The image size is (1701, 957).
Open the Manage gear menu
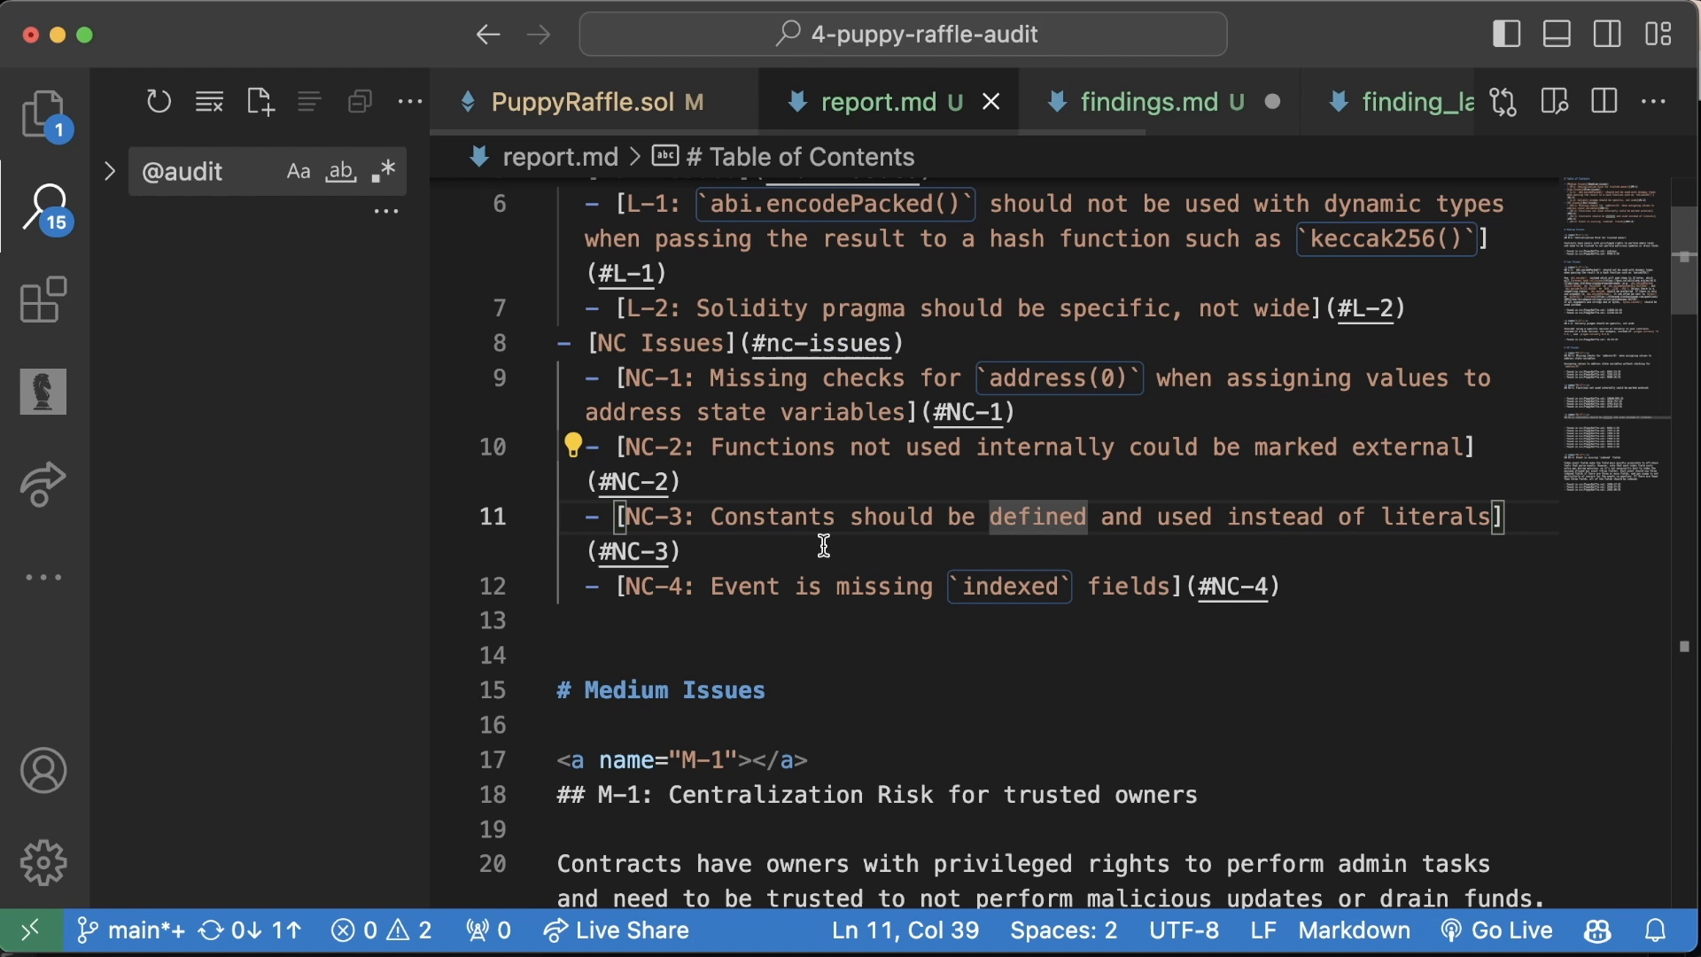point(43,862)
